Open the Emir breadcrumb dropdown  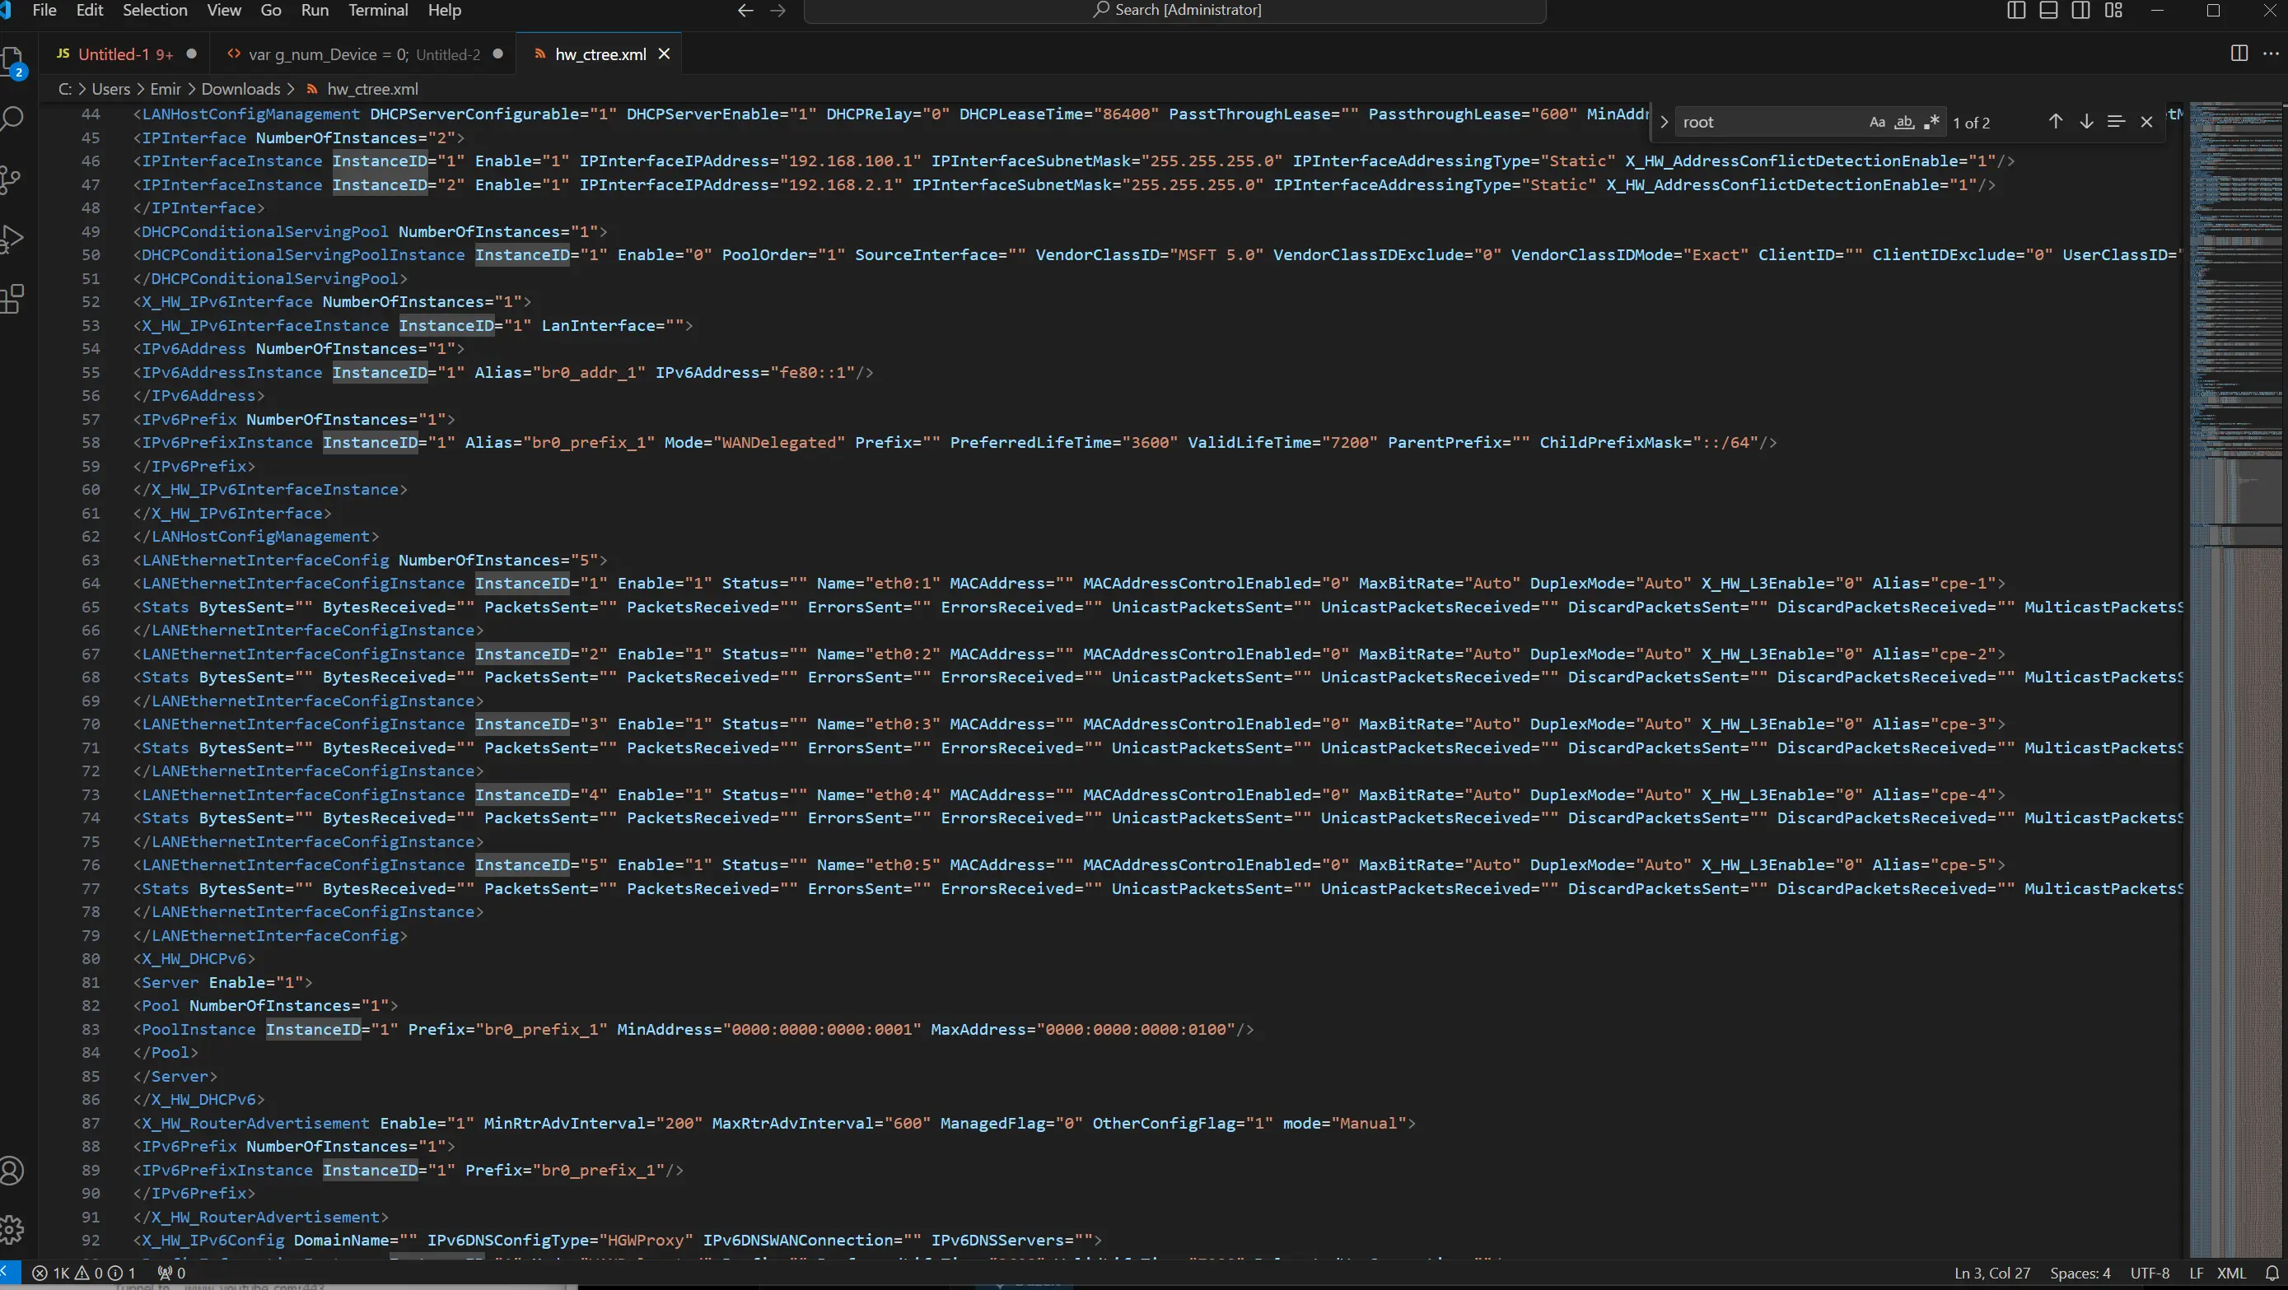[x=166, y=89]
